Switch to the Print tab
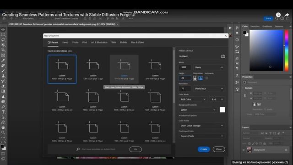Viewport: 293px width, 165px height. tap(85, 43)
